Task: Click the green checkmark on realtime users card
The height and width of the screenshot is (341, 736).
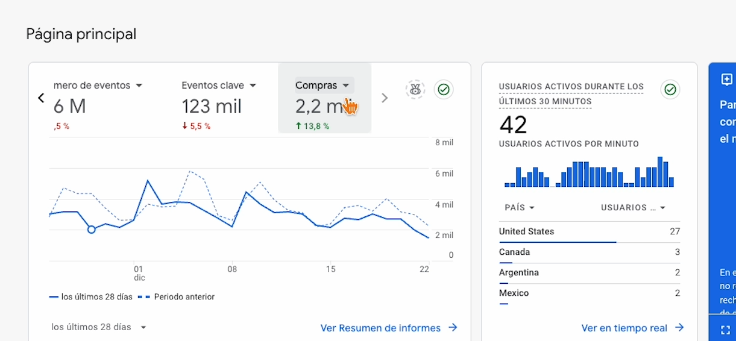Action: tap(670, 90)
